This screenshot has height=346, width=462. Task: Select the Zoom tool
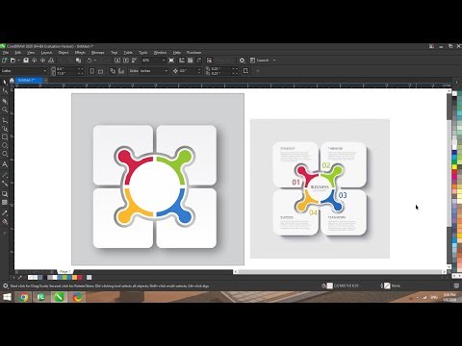tap(5, 110)
